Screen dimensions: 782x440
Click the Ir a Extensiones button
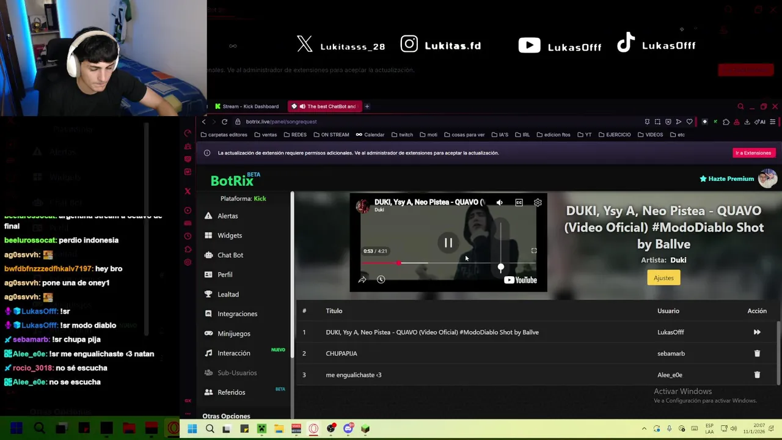(753, 153)
